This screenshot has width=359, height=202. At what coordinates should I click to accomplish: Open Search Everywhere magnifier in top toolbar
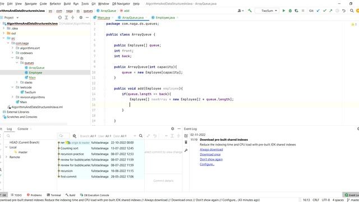352,11
